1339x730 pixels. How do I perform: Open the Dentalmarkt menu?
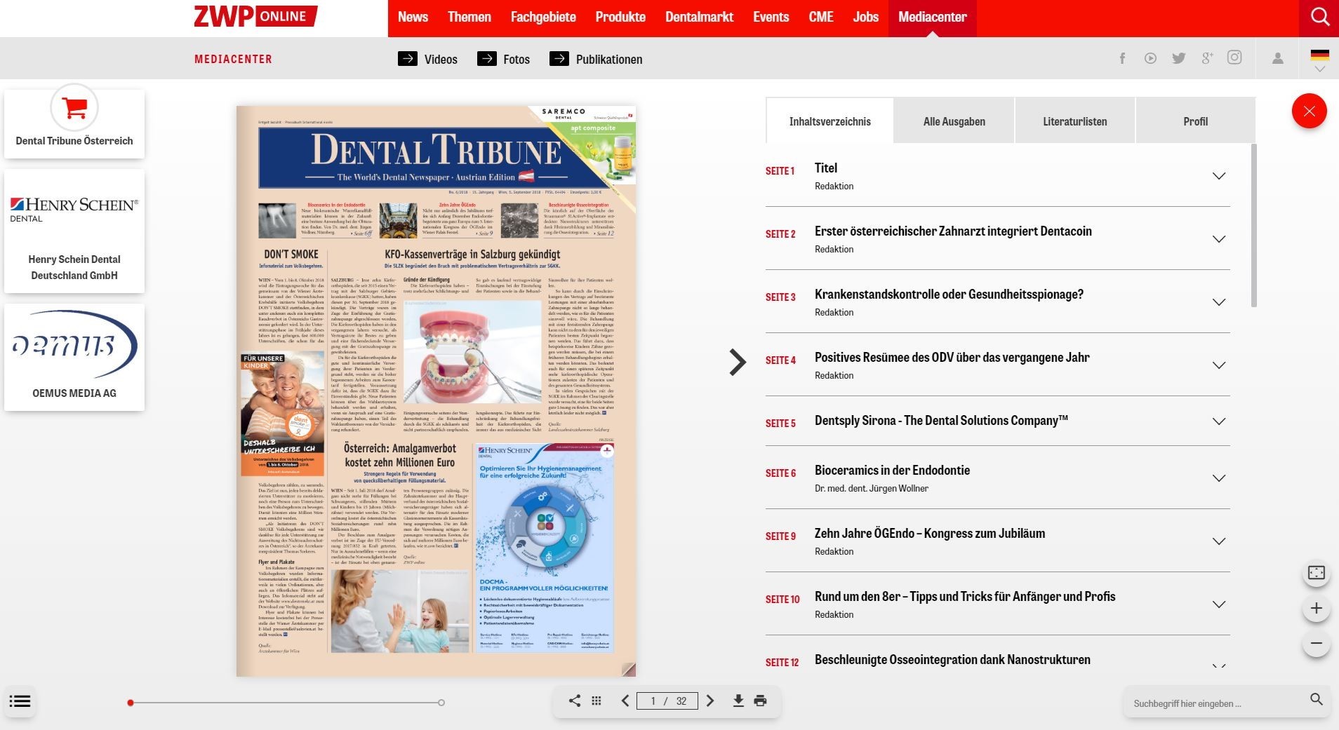click(699, 17)
